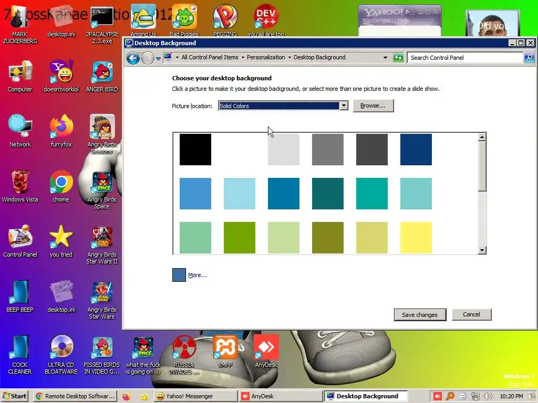
Task: Pick the olive green swatch
Action: click(328, 238)
